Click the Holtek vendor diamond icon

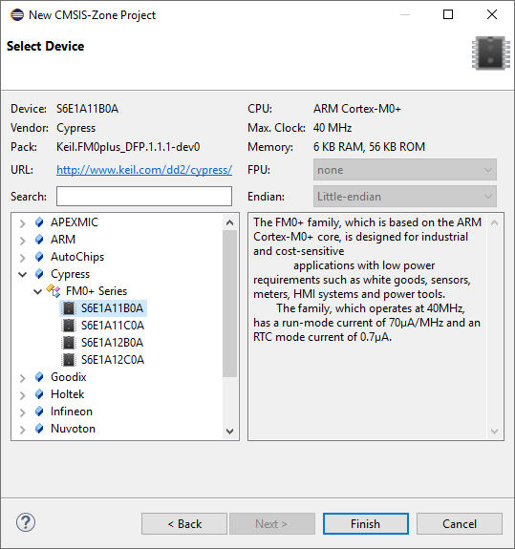click(x=39, y=394)
